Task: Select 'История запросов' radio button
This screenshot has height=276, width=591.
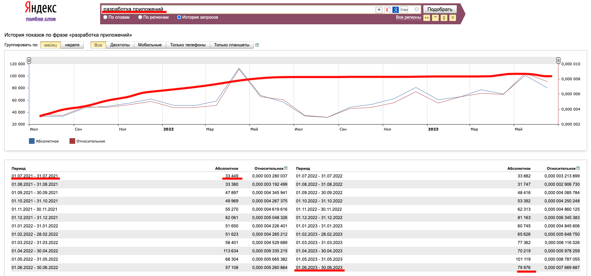Action: pyautogui.click(x=179, y=17)
